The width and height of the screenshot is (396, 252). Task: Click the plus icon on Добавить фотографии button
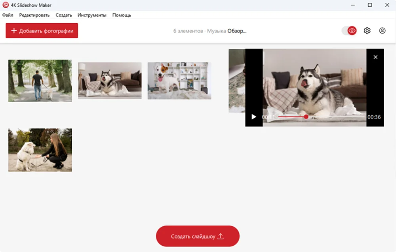point(14,30)
